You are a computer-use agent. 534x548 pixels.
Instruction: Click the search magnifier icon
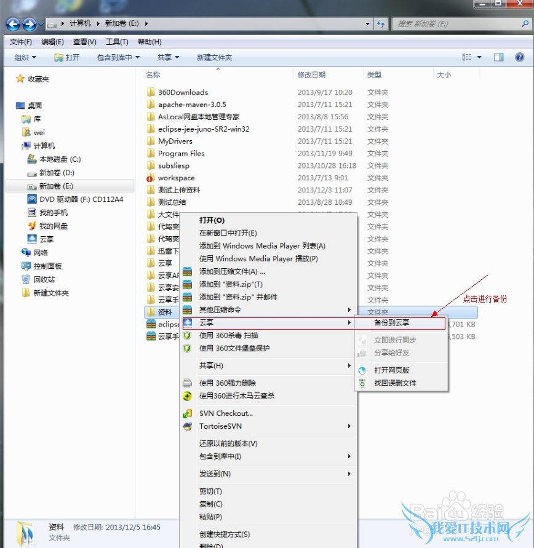[525, 24]
